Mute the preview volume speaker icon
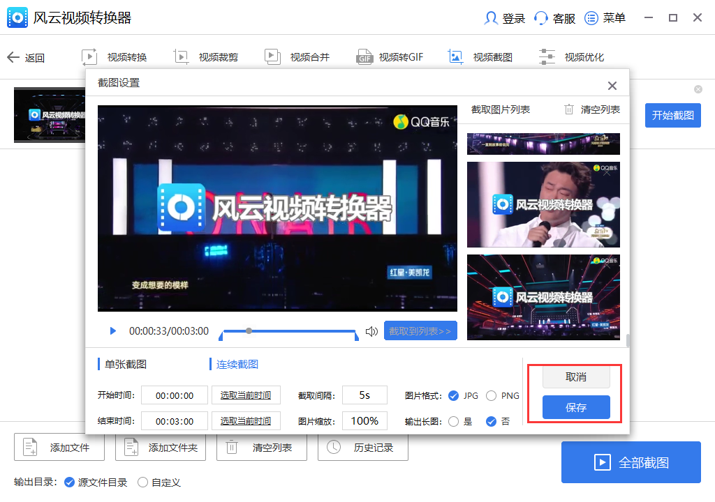This screenshot has height=502, width=715. (x=371, y=331)
